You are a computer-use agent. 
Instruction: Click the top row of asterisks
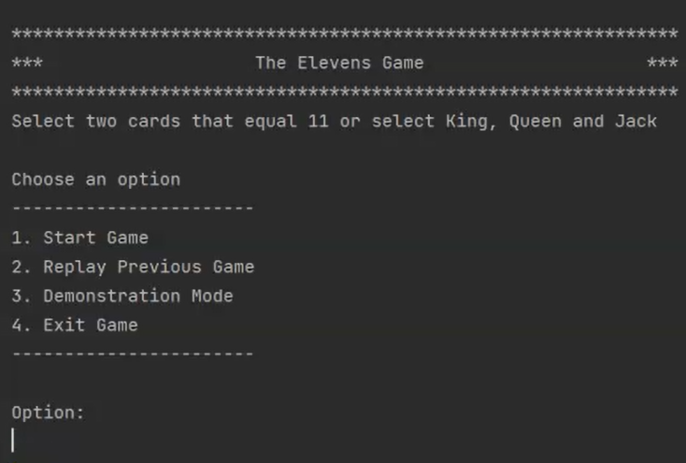pos(344,35)
